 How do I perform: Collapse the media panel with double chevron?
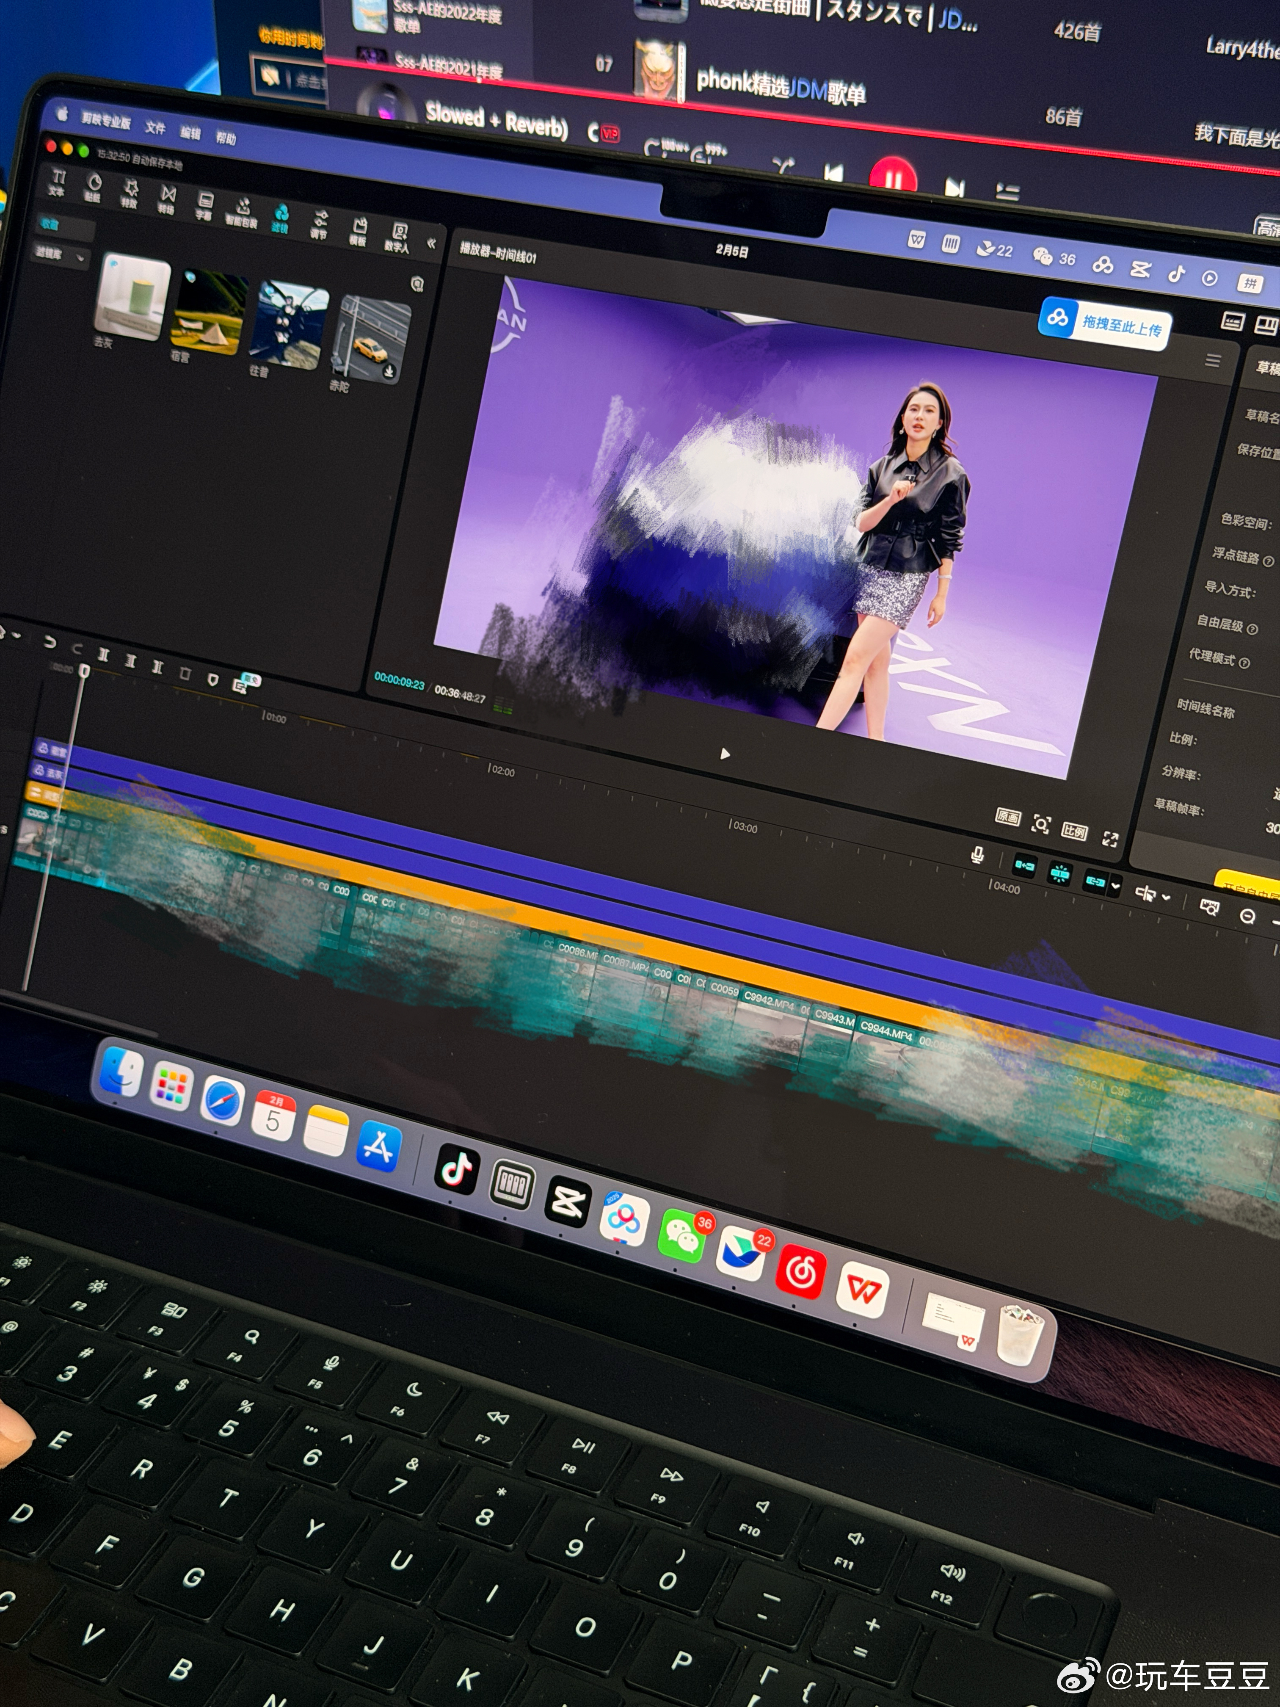[x=431, y=244]
